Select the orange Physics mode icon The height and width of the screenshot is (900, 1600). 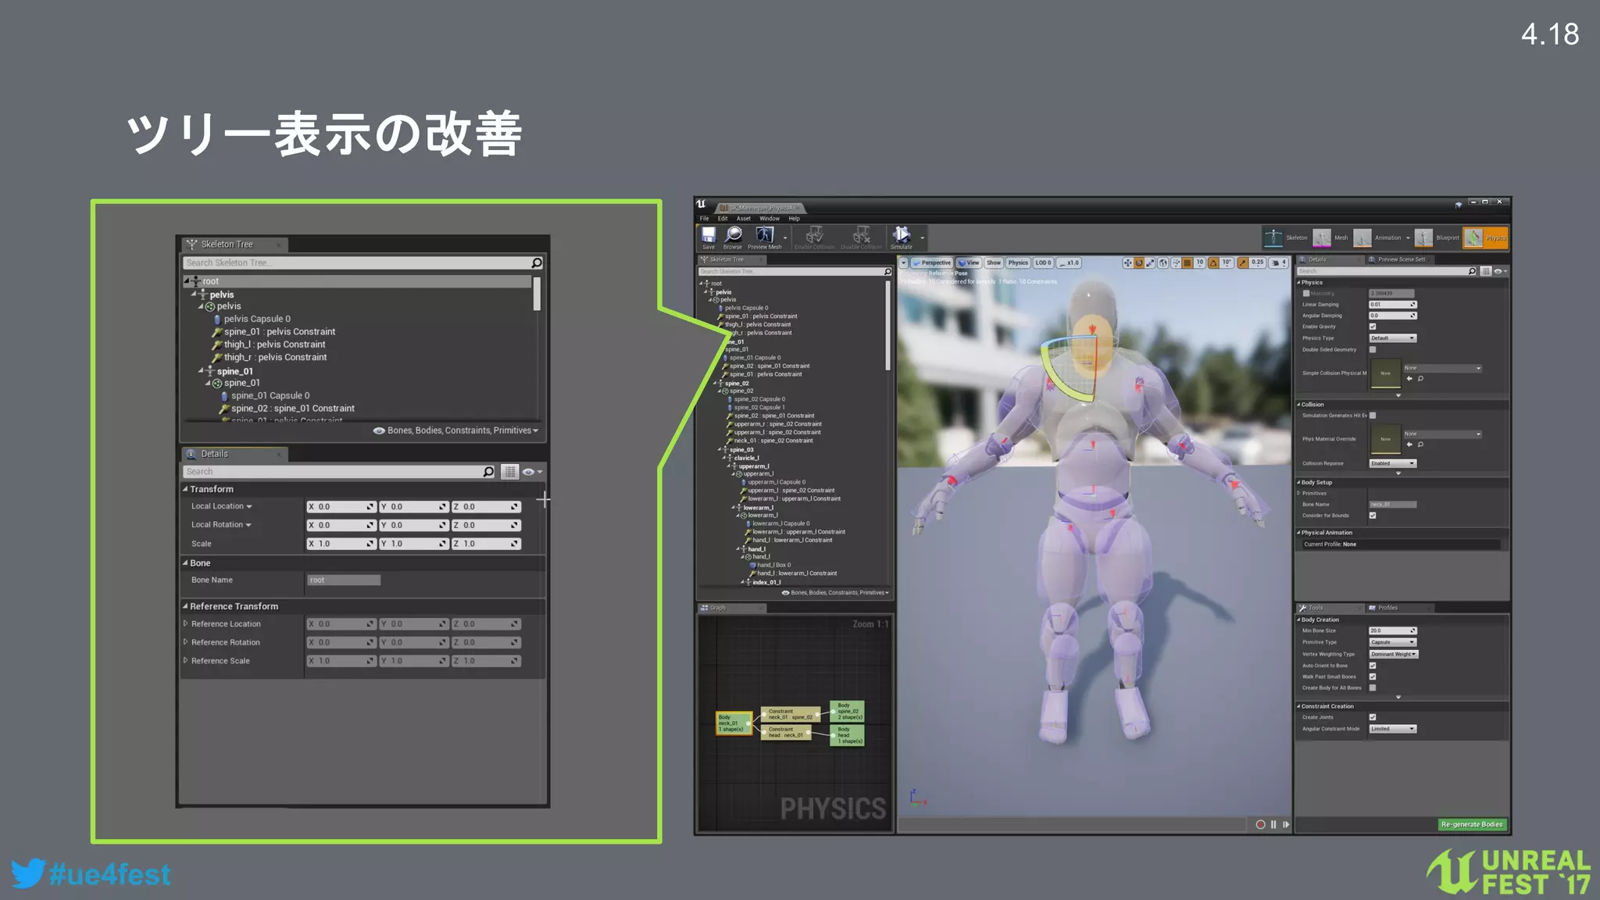click(x=1473, y=237)
